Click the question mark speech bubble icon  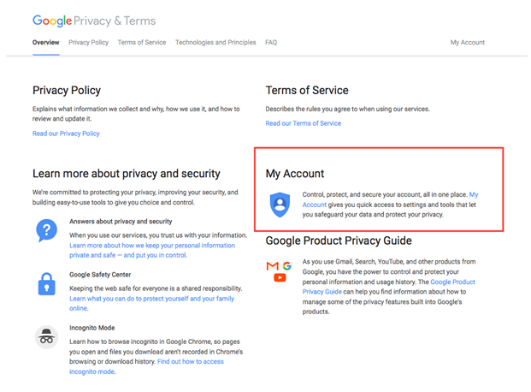(46, 230)
